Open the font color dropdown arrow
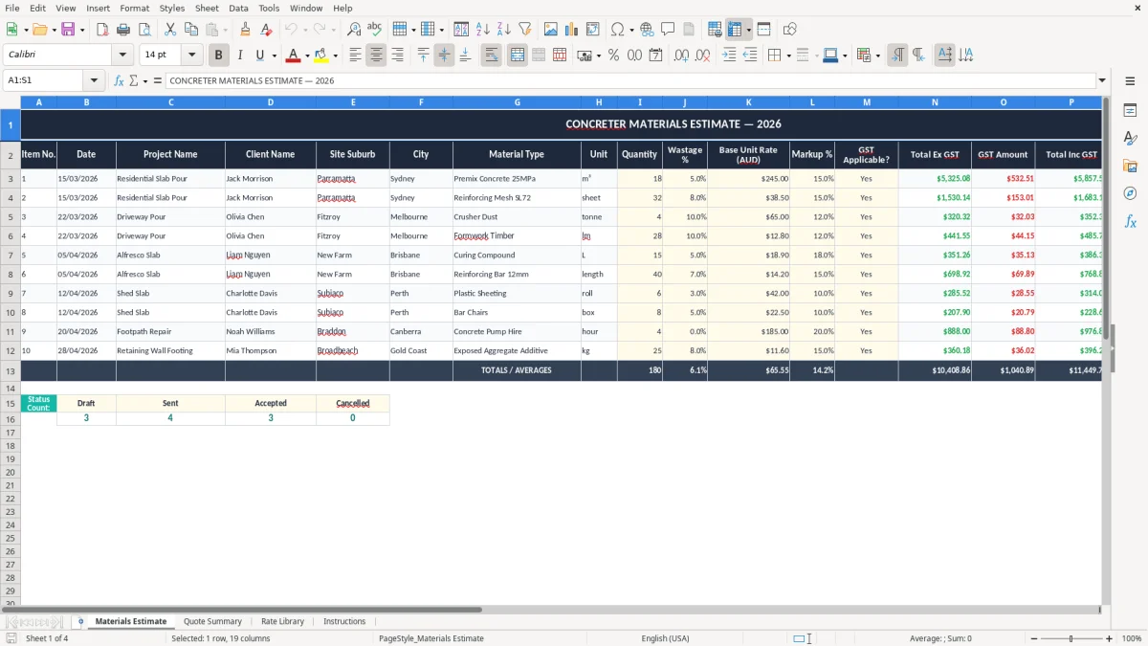Image resolution: width=1148 pixels, height=646 pixels. tap(306, 56)
